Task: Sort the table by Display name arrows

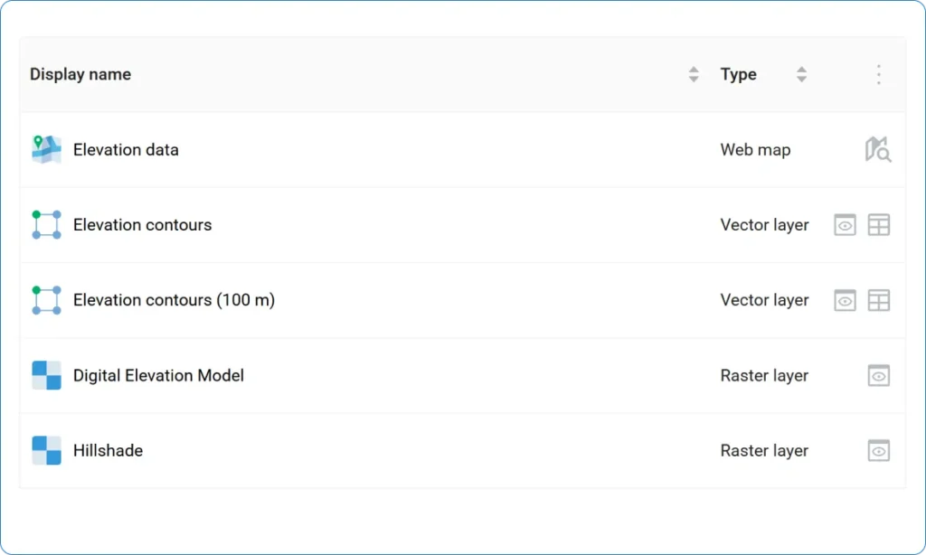Action: 694,75
